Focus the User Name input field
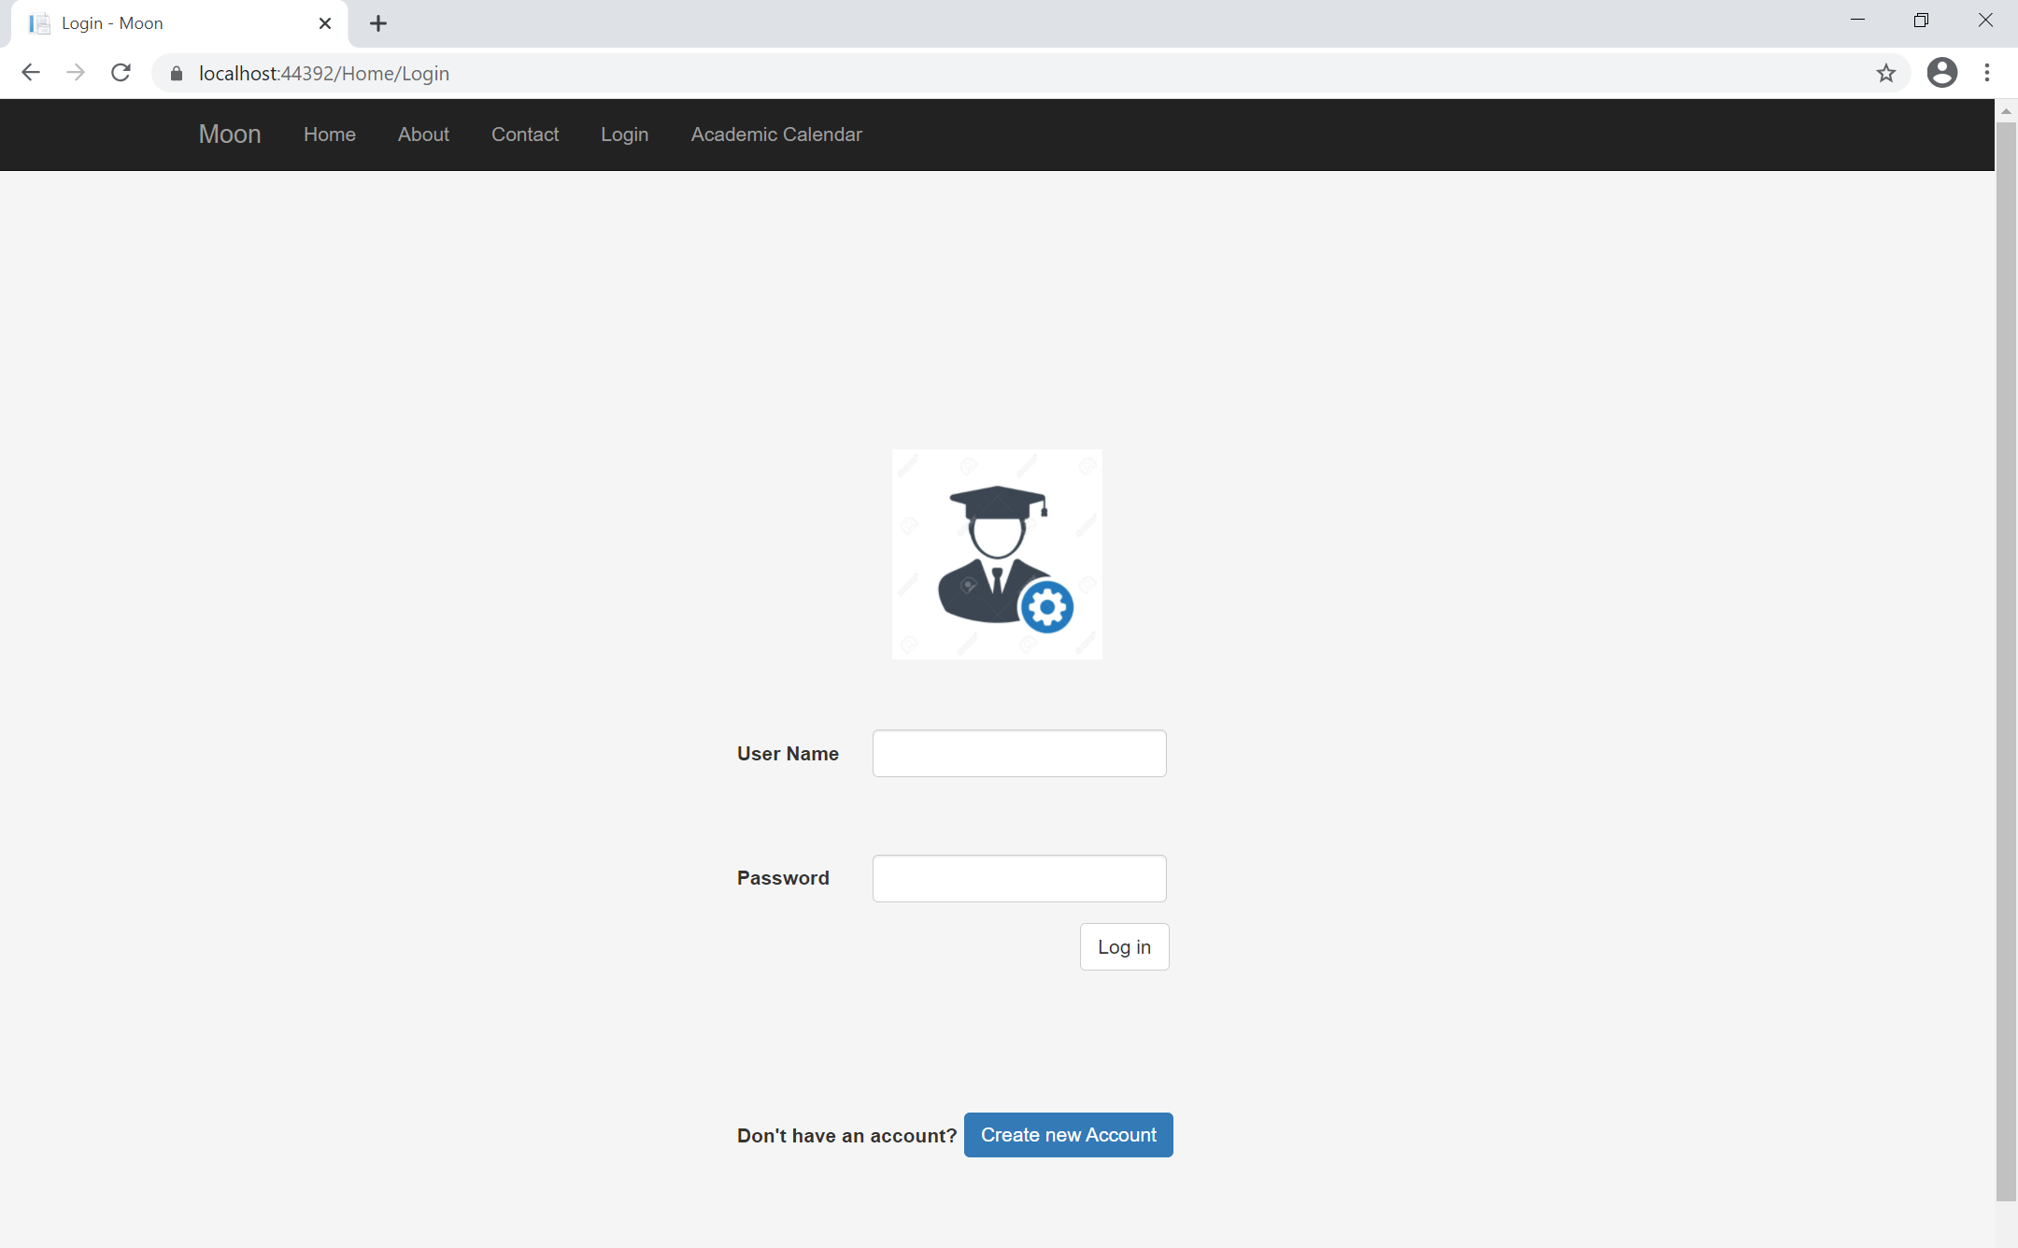This screenshot has width=2018, height=1248. [1018, 754]
